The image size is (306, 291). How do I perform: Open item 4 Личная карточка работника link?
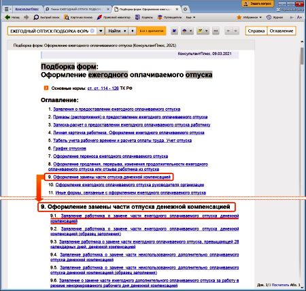129,133
